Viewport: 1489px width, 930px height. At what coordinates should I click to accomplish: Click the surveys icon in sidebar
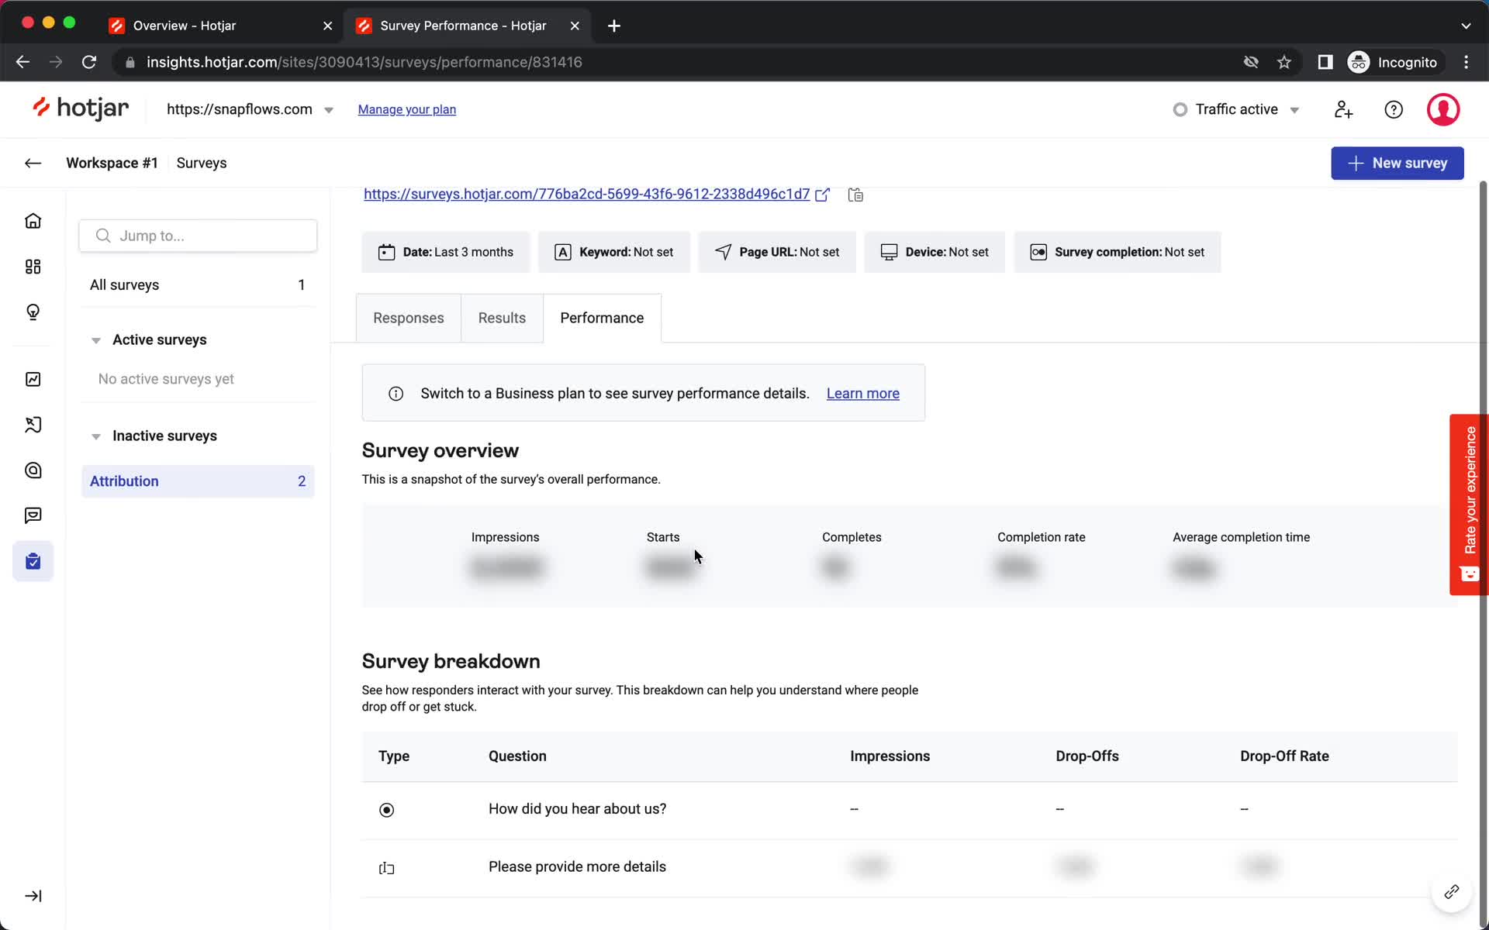[33, 561]
